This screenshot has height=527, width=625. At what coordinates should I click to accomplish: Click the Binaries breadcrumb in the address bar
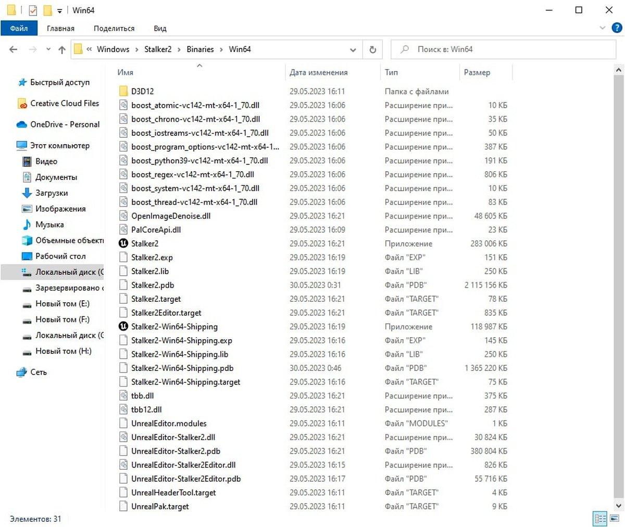coord(200,49)
